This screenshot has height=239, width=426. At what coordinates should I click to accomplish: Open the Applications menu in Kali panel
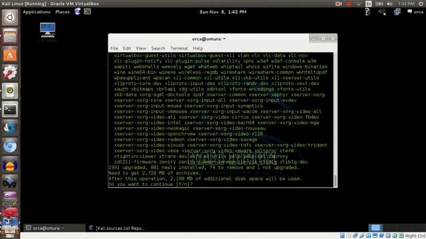coord(37,12)
